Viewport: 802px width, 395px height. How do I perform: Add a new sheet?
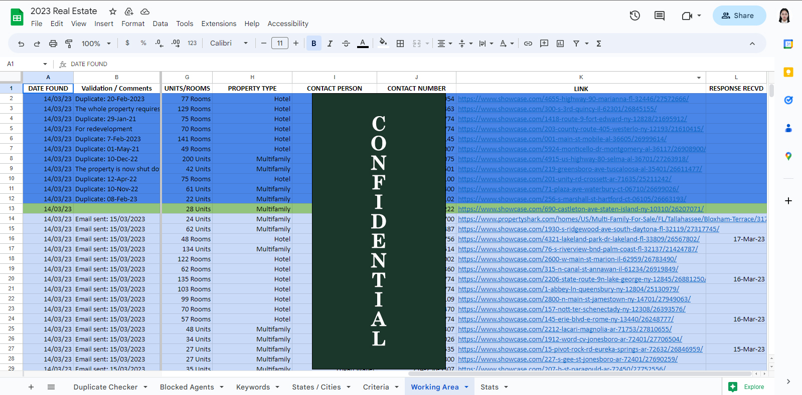click(31, 387)
